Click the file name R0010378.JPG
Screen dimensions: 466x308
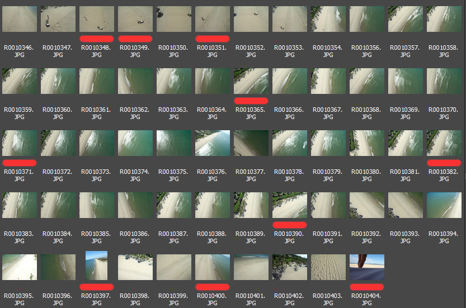289,175
